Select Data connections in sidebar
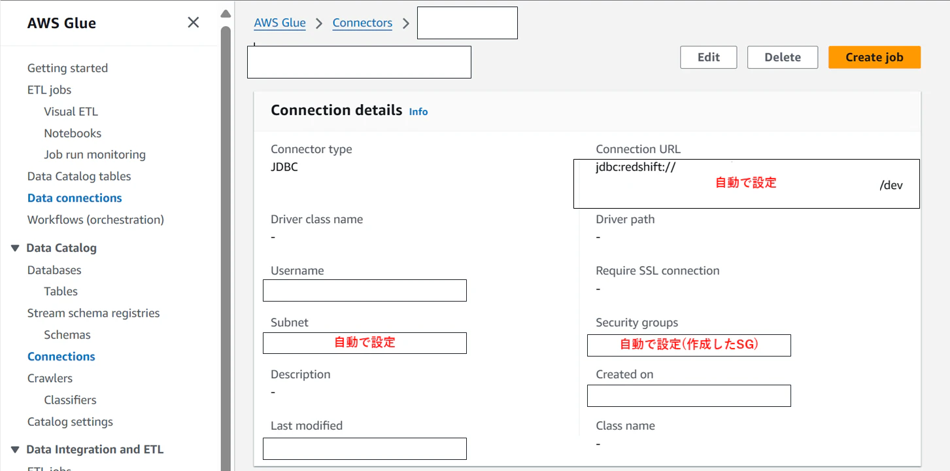 tap(75, 198)
